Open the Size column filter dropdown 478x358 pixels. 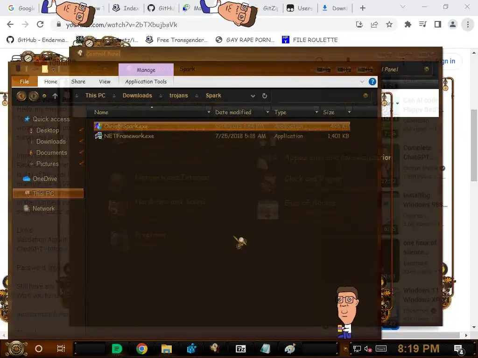[349, 112]
